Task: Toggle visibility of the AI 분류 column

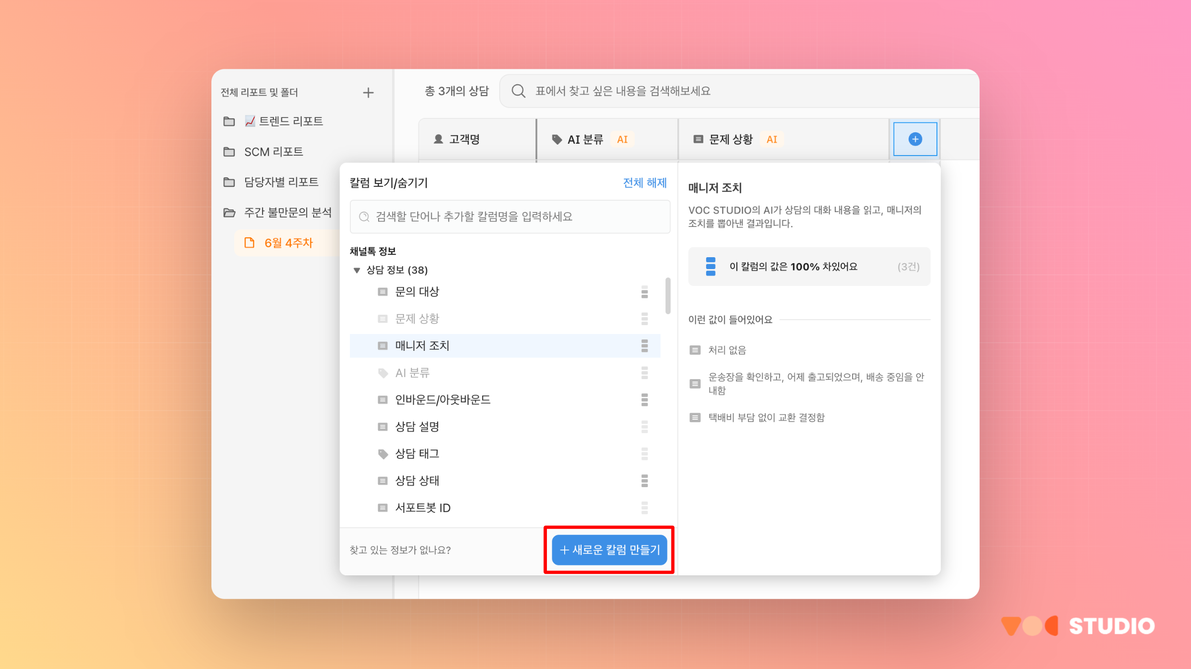Action: (x=412, y=373)
